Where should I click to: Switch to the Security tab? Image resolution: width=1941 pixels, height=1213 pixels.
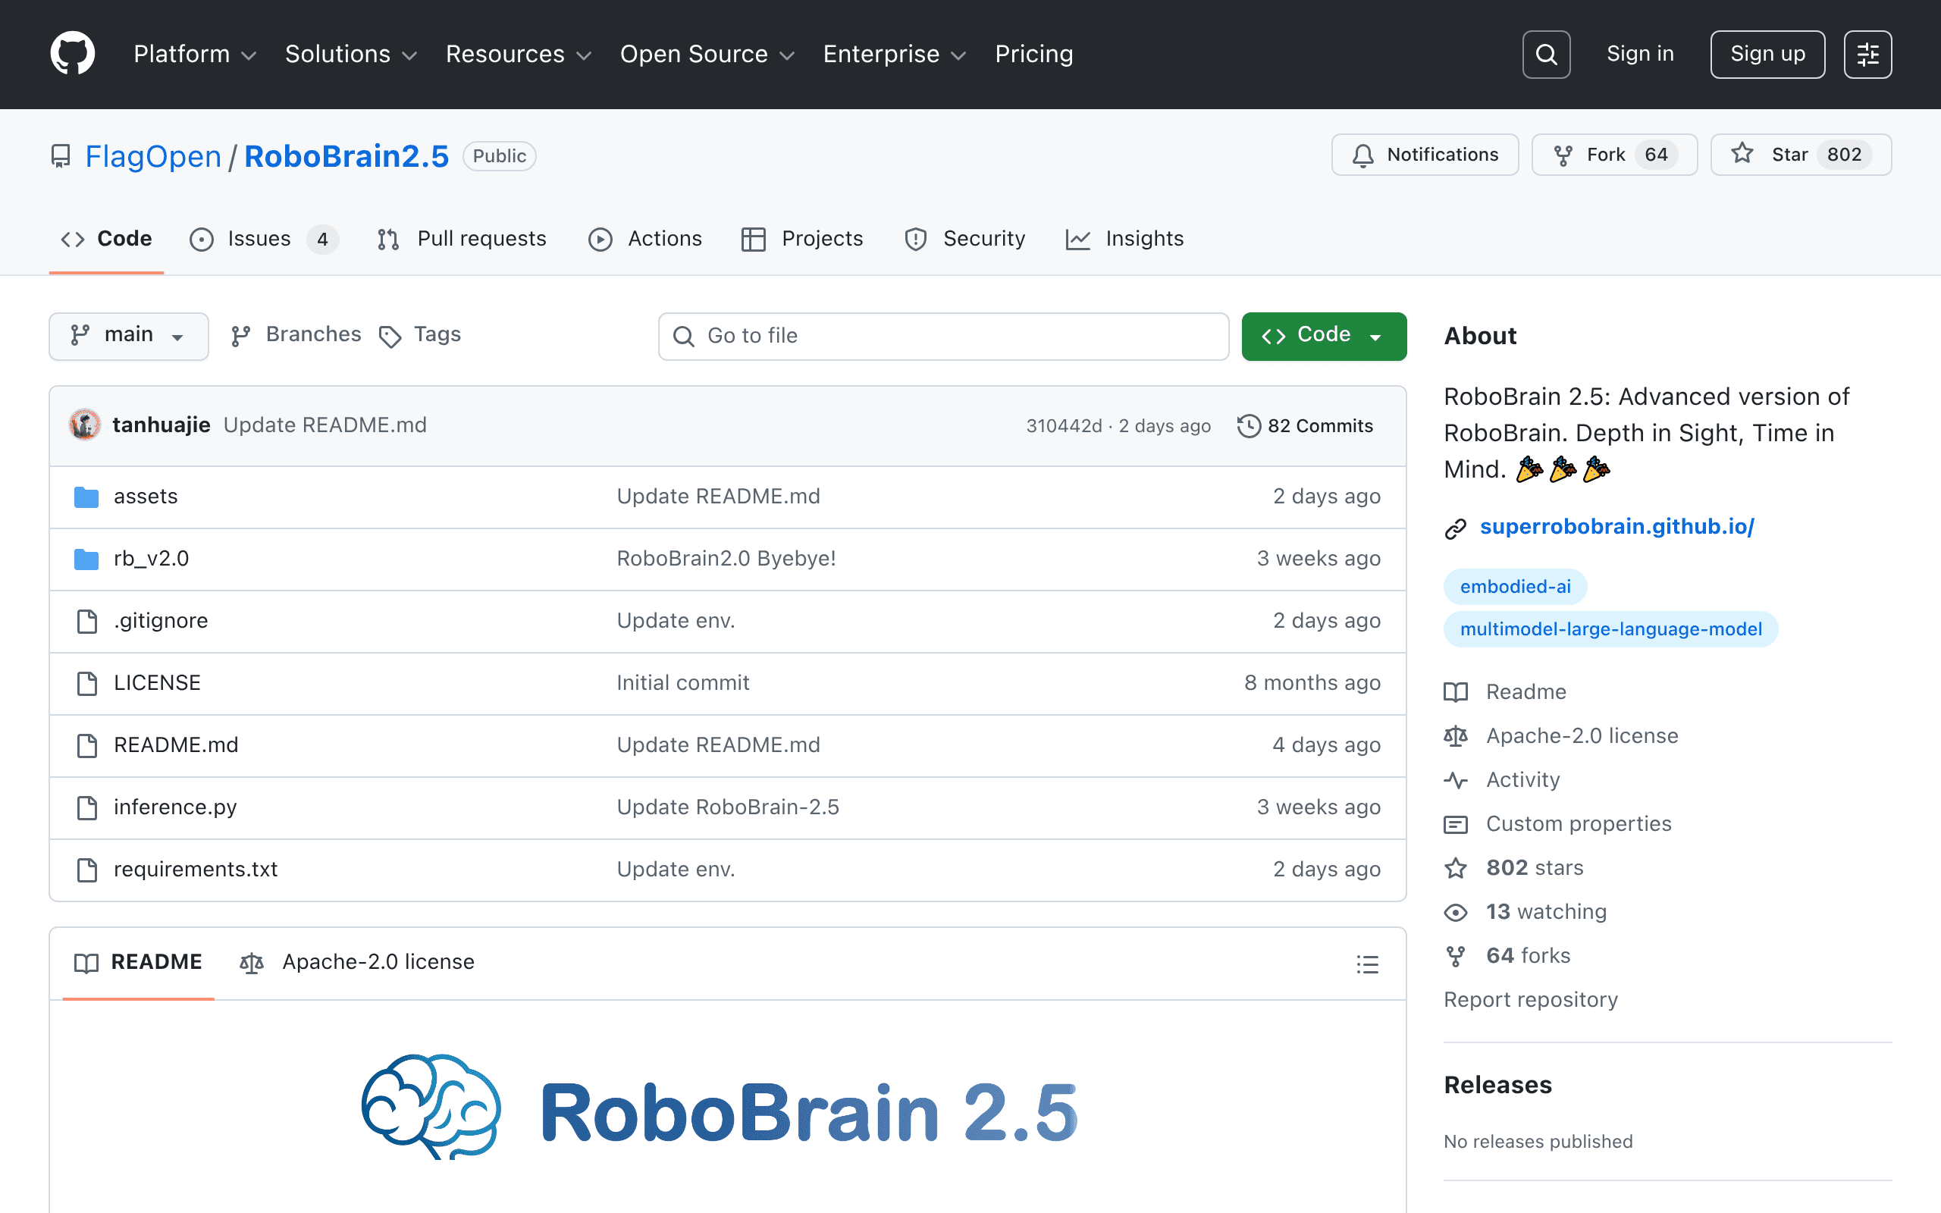pyautogui.click(x=965, y=239)
